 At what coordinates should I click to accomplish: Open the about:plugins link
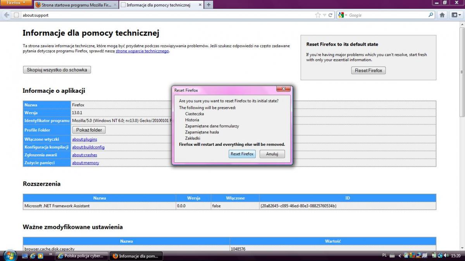click(84, 139)
